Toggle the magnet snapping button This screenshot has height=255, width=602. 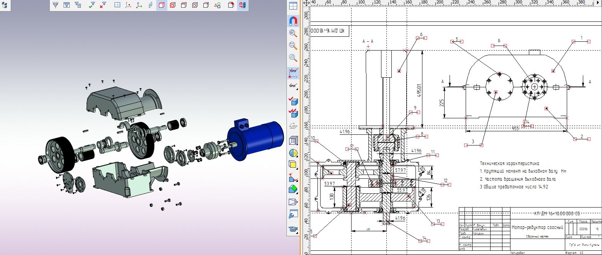tap(293, 20)
